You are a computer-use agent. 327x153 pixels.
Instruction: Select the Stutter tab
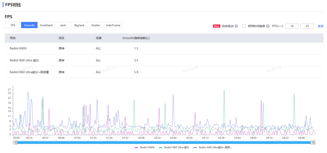coord(96,25)
